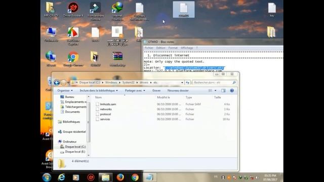Open the '?' help menu in Bloc-notes
The image size is (324, 182).
[x=197, y=48]
